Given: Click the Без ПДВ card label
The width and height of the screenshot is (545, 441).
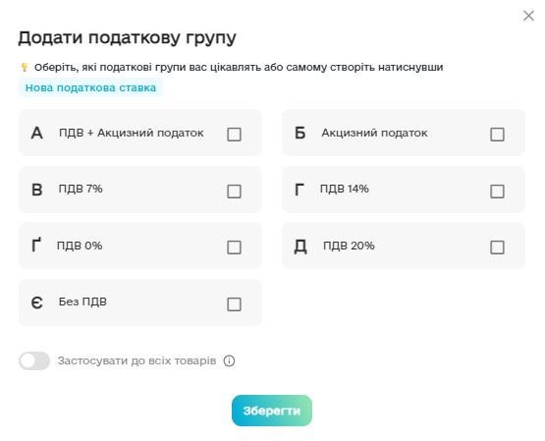Looking at the screenshot, I should point(82,302).
